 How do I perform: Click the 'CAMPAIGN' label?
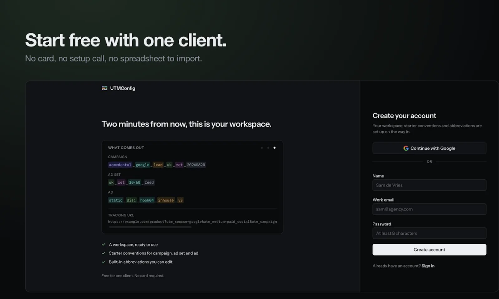click(x=118, y=157)
